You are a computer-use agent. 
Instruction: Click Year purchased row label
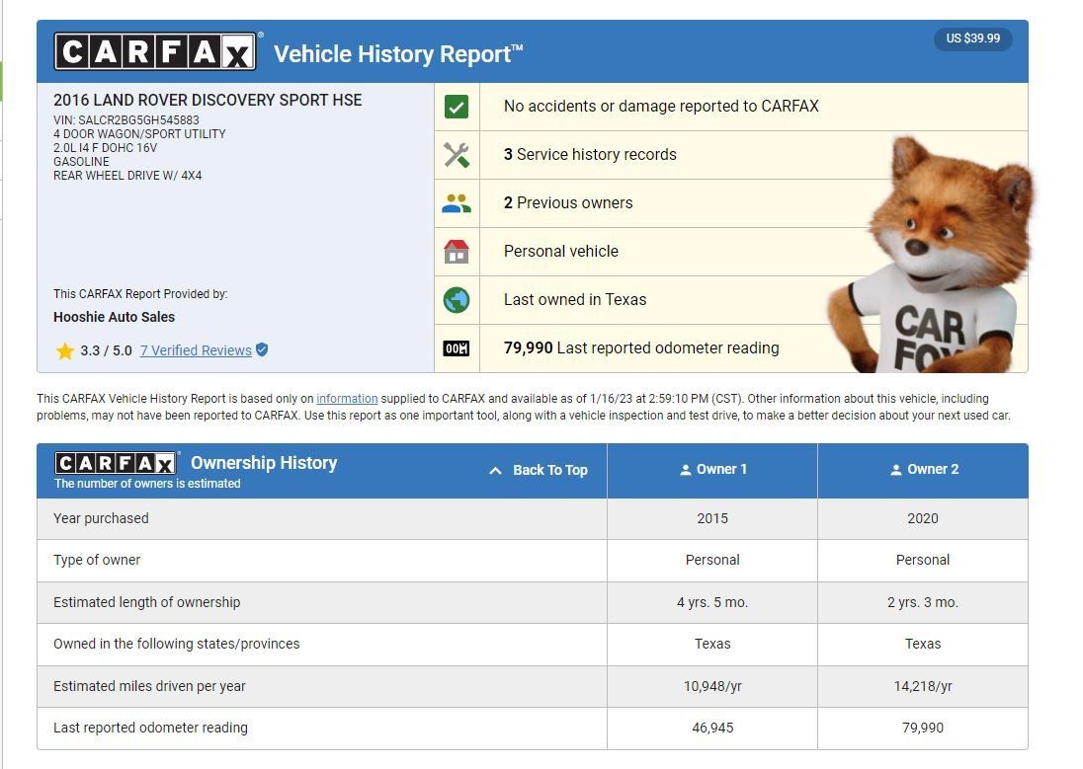tap(101, 518)
